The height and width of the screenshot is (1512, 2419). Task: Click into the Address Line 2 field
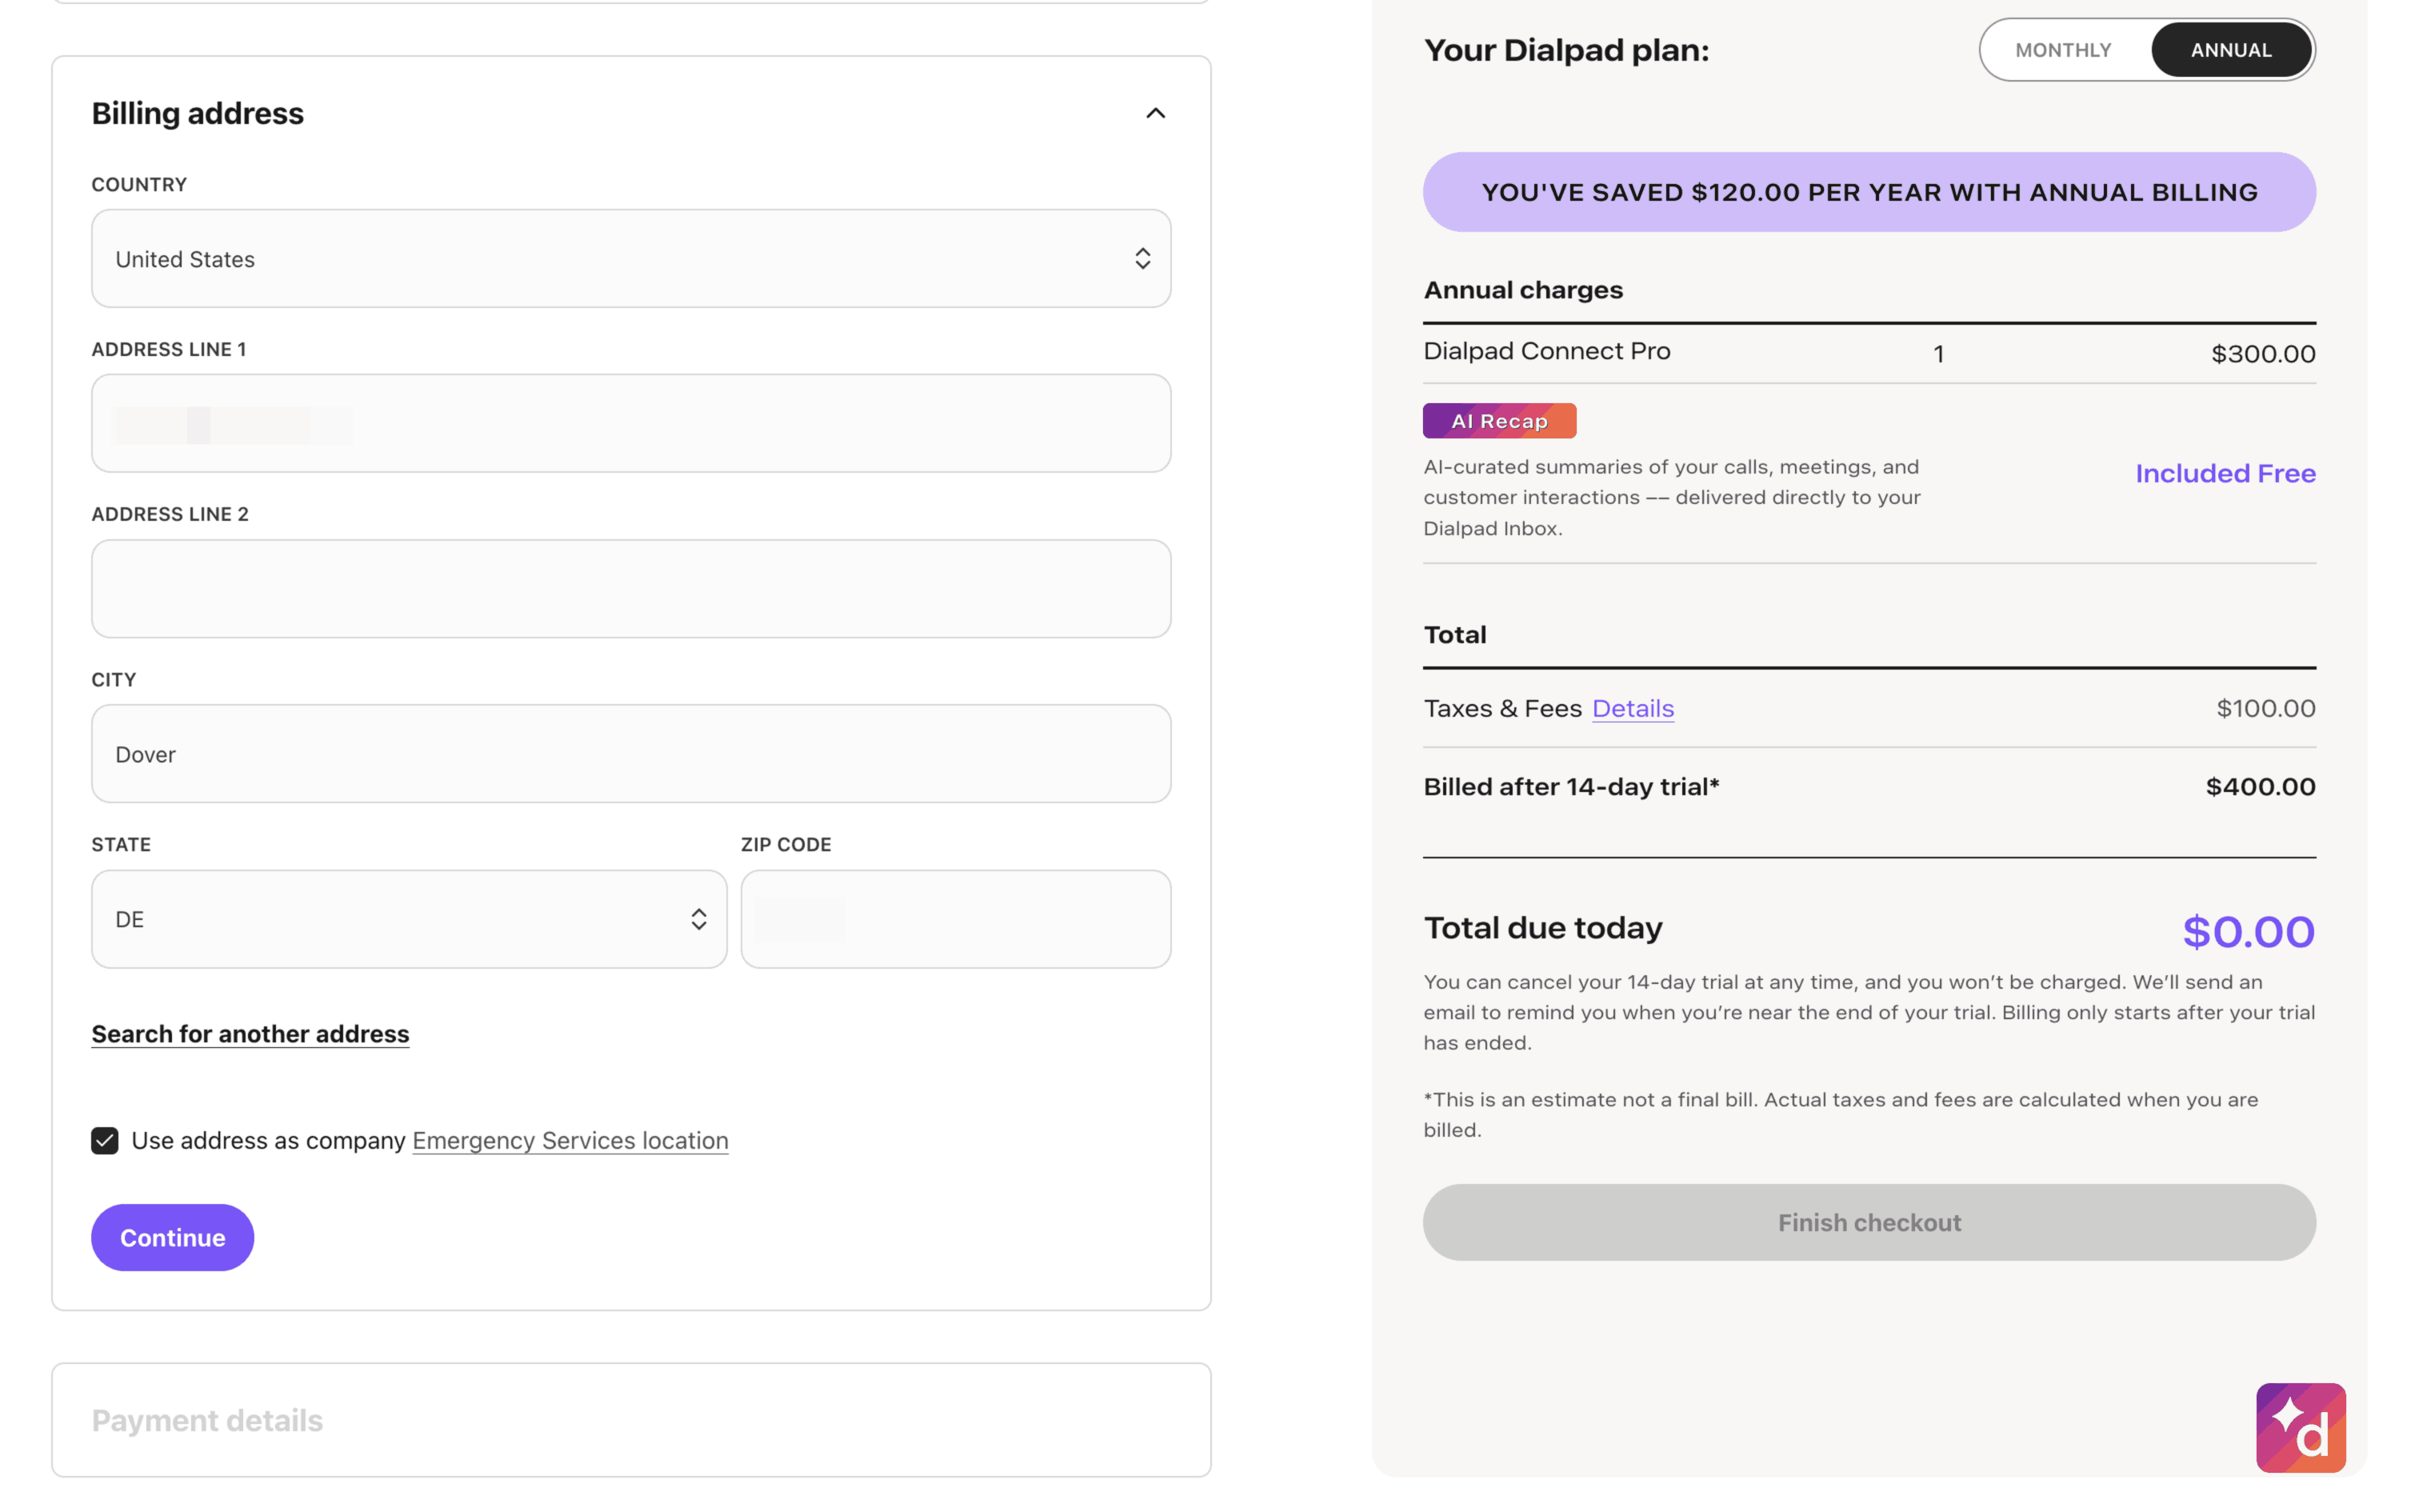pos(630,589)
